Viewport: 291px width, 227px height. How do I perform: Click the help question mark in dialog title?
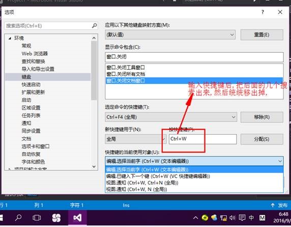[263, 12]
